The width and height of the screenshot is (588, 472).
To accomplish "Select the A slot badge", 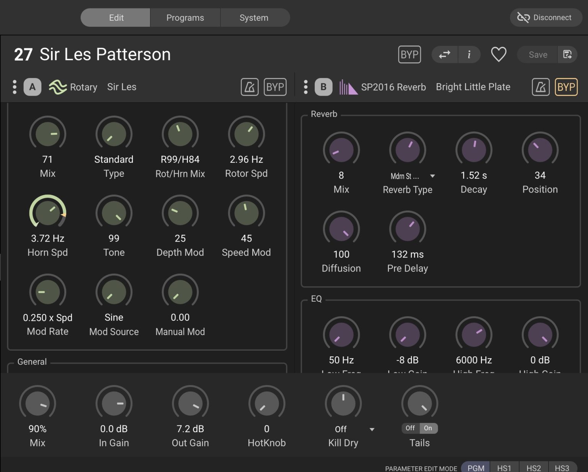I will (x=33, y=87).
